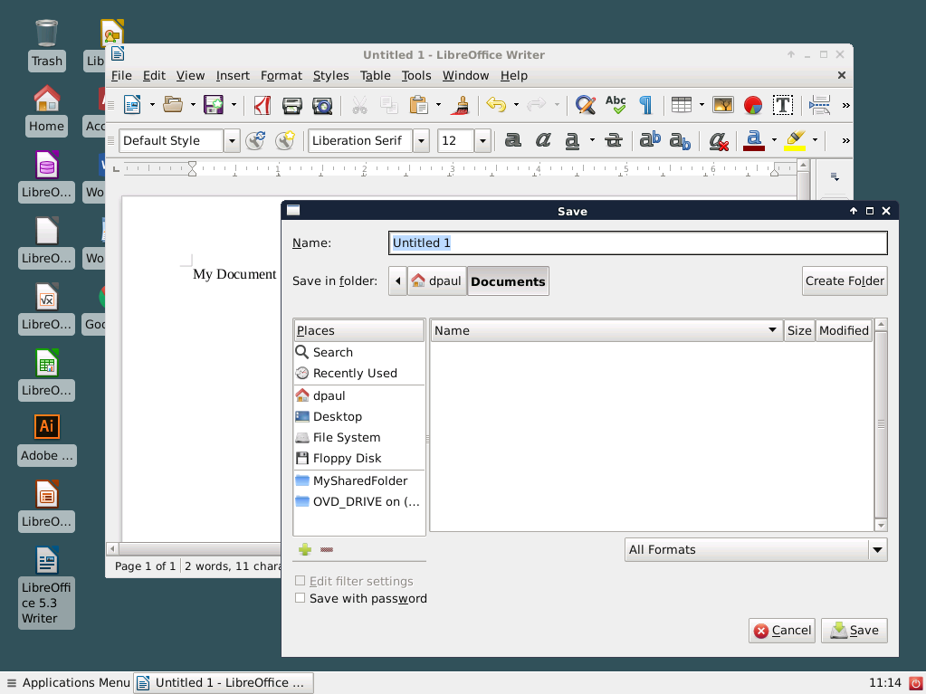Toggle formatting marks display

[x=644, y=105]
